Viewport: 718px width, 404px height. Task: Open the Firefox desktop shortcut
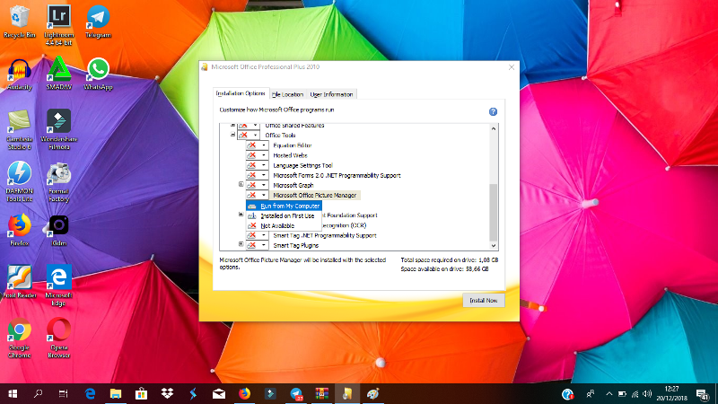click(19, 231)
